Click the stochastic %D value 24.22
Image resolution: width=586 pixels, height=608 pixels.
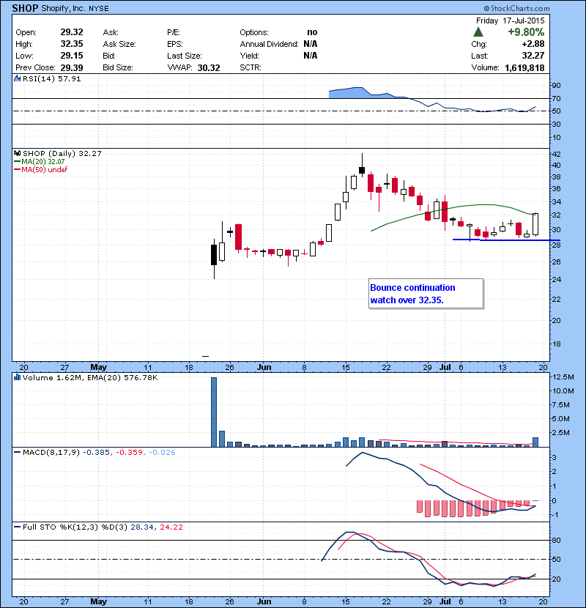tap(171, 527)
